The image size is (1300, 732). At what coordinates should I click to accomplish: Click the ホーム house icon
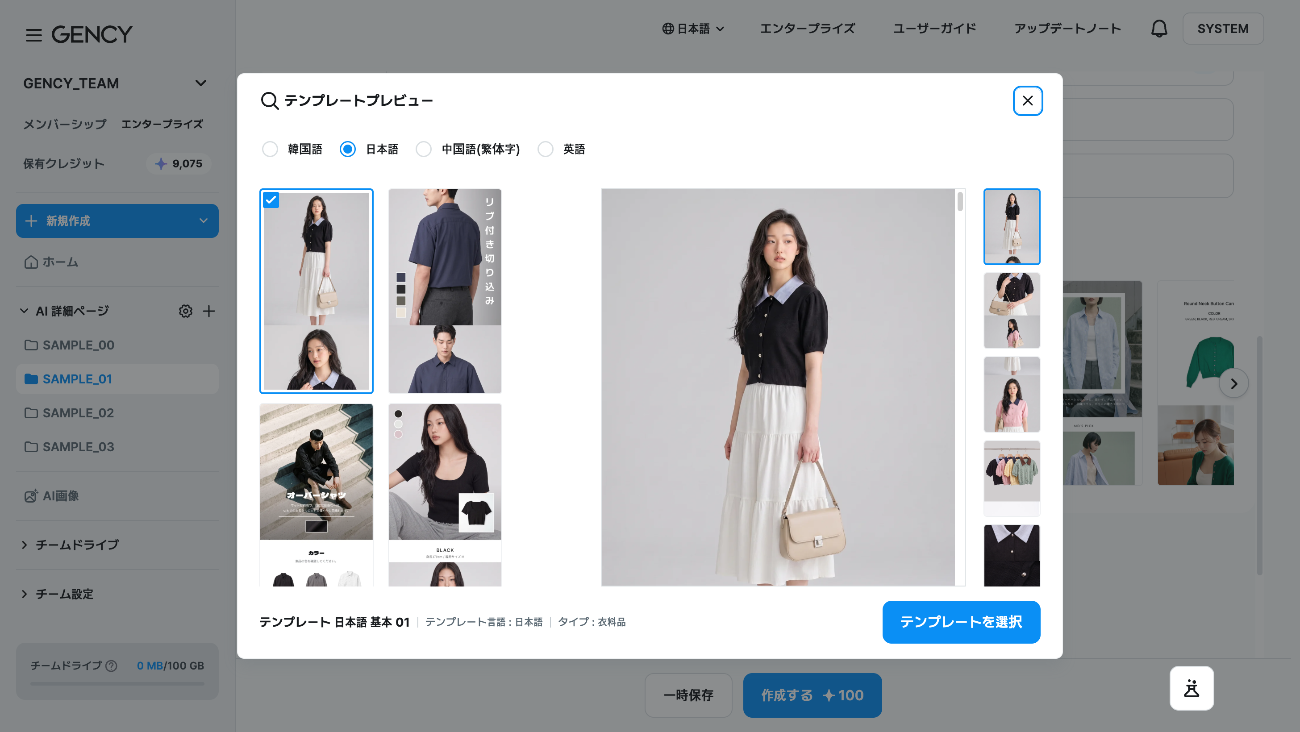tap(31, 262)
